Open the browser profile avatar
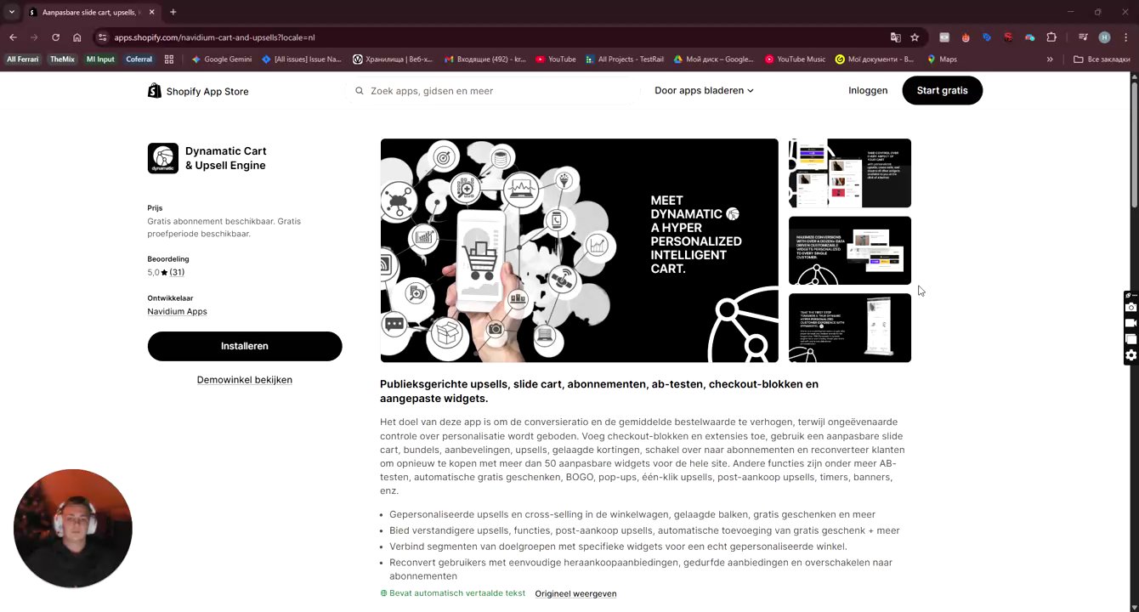Screen dimensions: 1139x612 (x=1104, y=37)
